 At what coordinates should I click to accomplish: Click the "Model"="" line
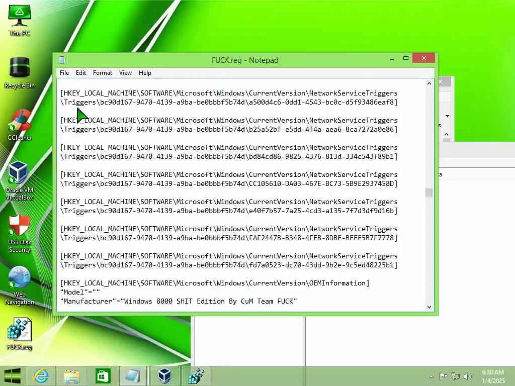[80, 292]
